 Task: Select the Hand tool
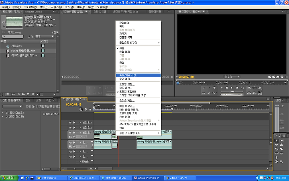point(276,162)
